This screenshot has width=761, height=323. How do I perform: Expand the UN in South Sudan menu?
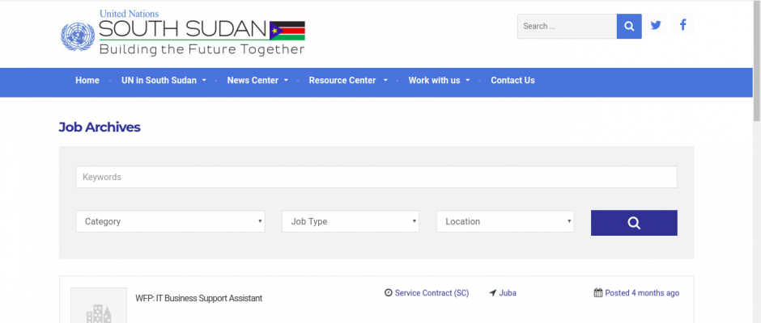coord(164,81)
